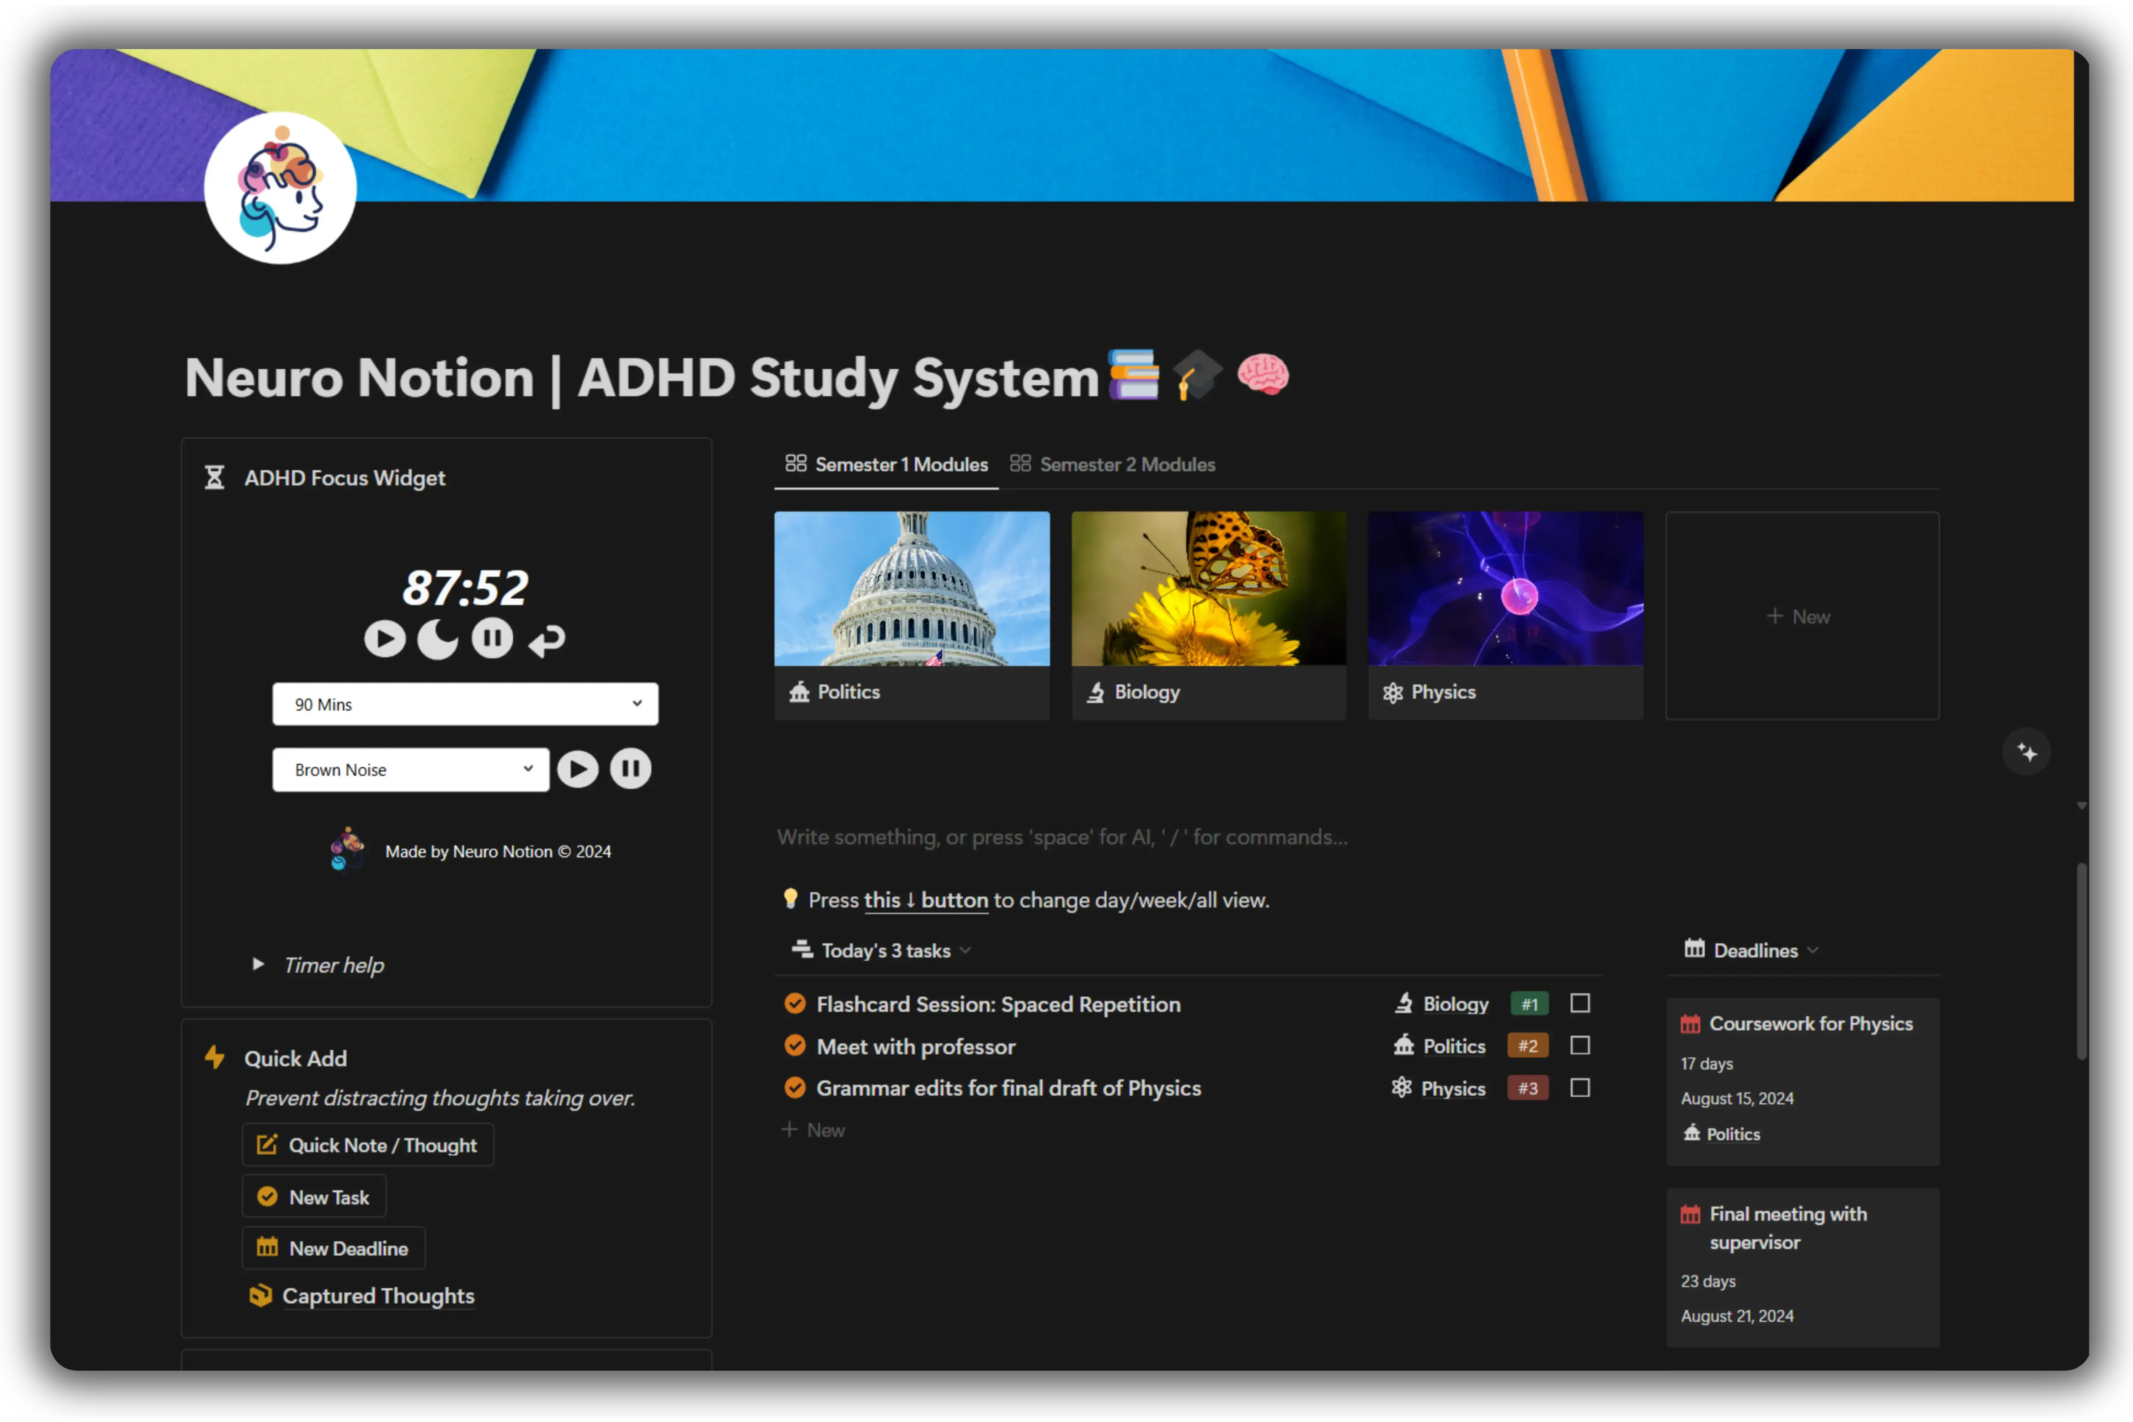Switch to Semester 2 Modules tab
Image resolution: width=2133 pixels, height=1422 pixels.
[1127, 464]
